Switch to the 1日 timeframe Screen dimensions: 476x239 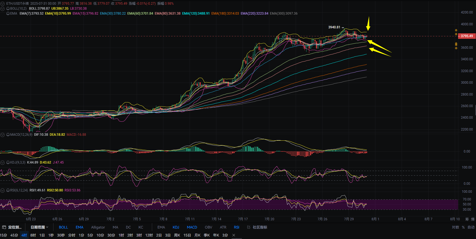(x=42, y=235)
